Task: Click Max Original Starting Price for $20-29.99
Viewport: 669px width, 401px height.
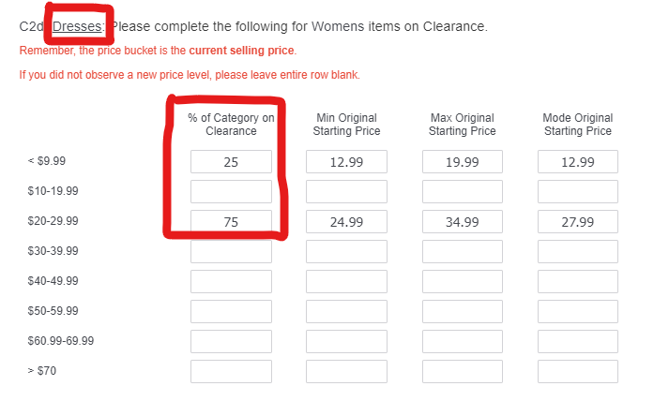Action: tap(463, 222)
